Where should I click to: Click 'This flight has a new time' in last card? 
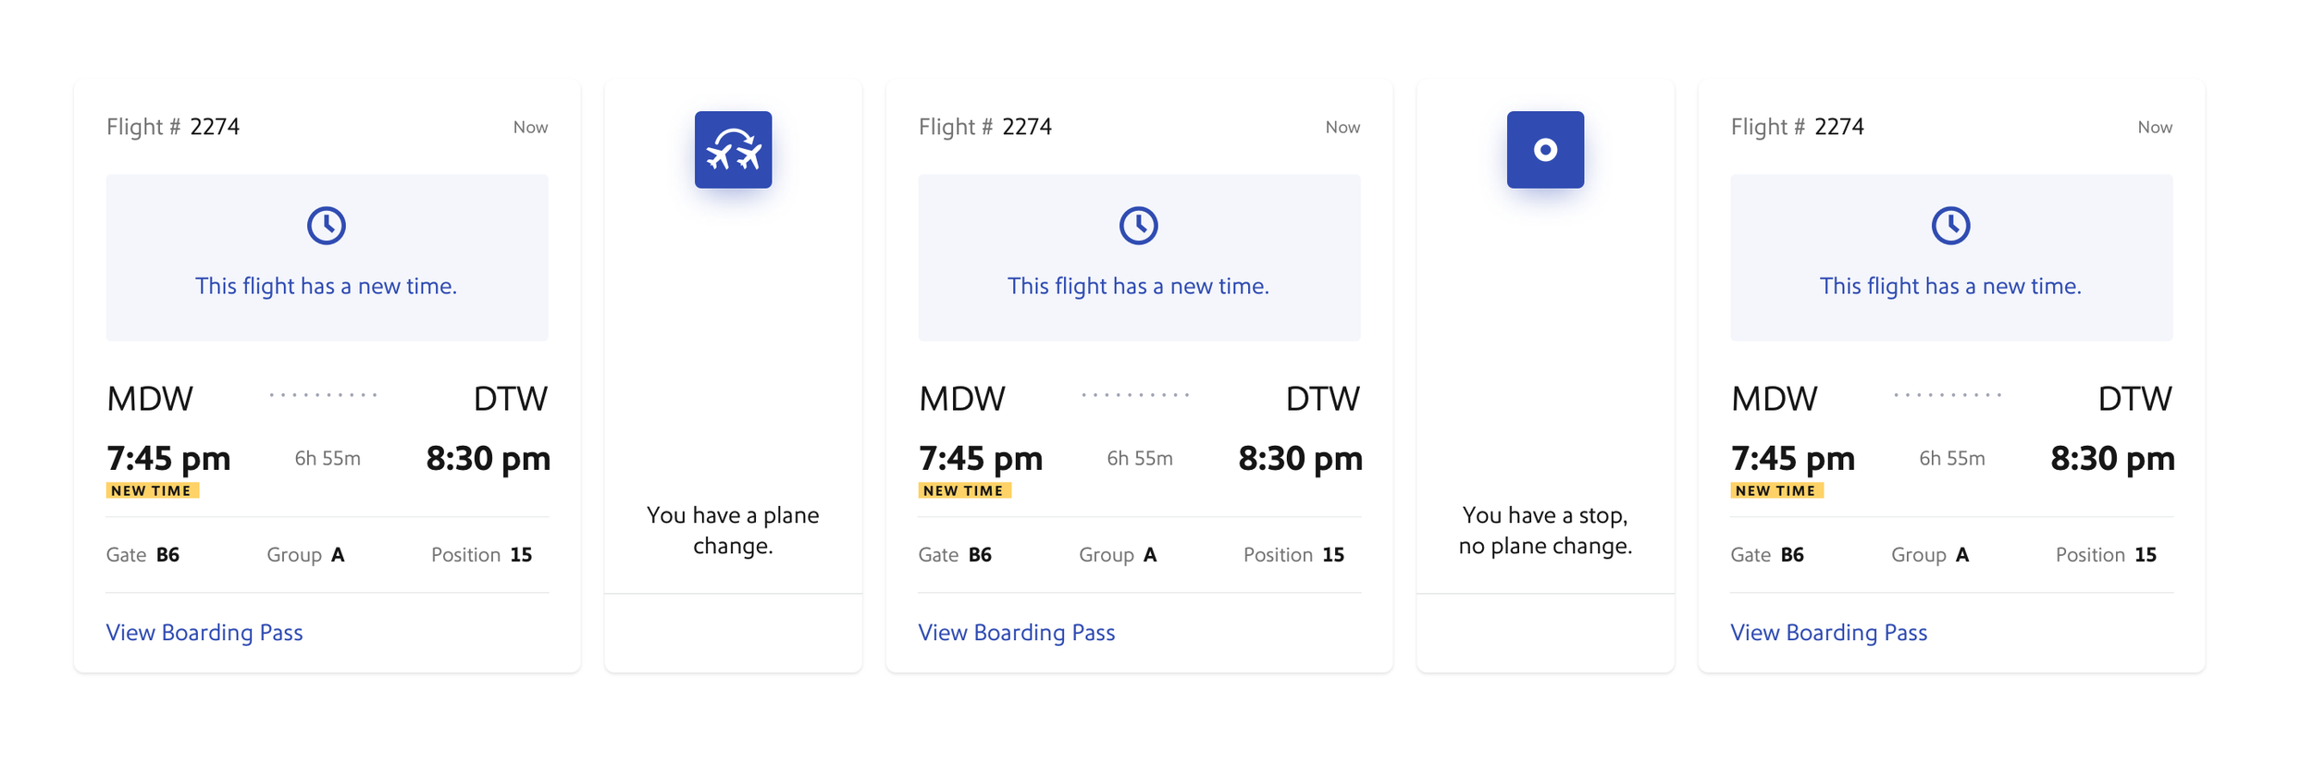point(1951,287)
